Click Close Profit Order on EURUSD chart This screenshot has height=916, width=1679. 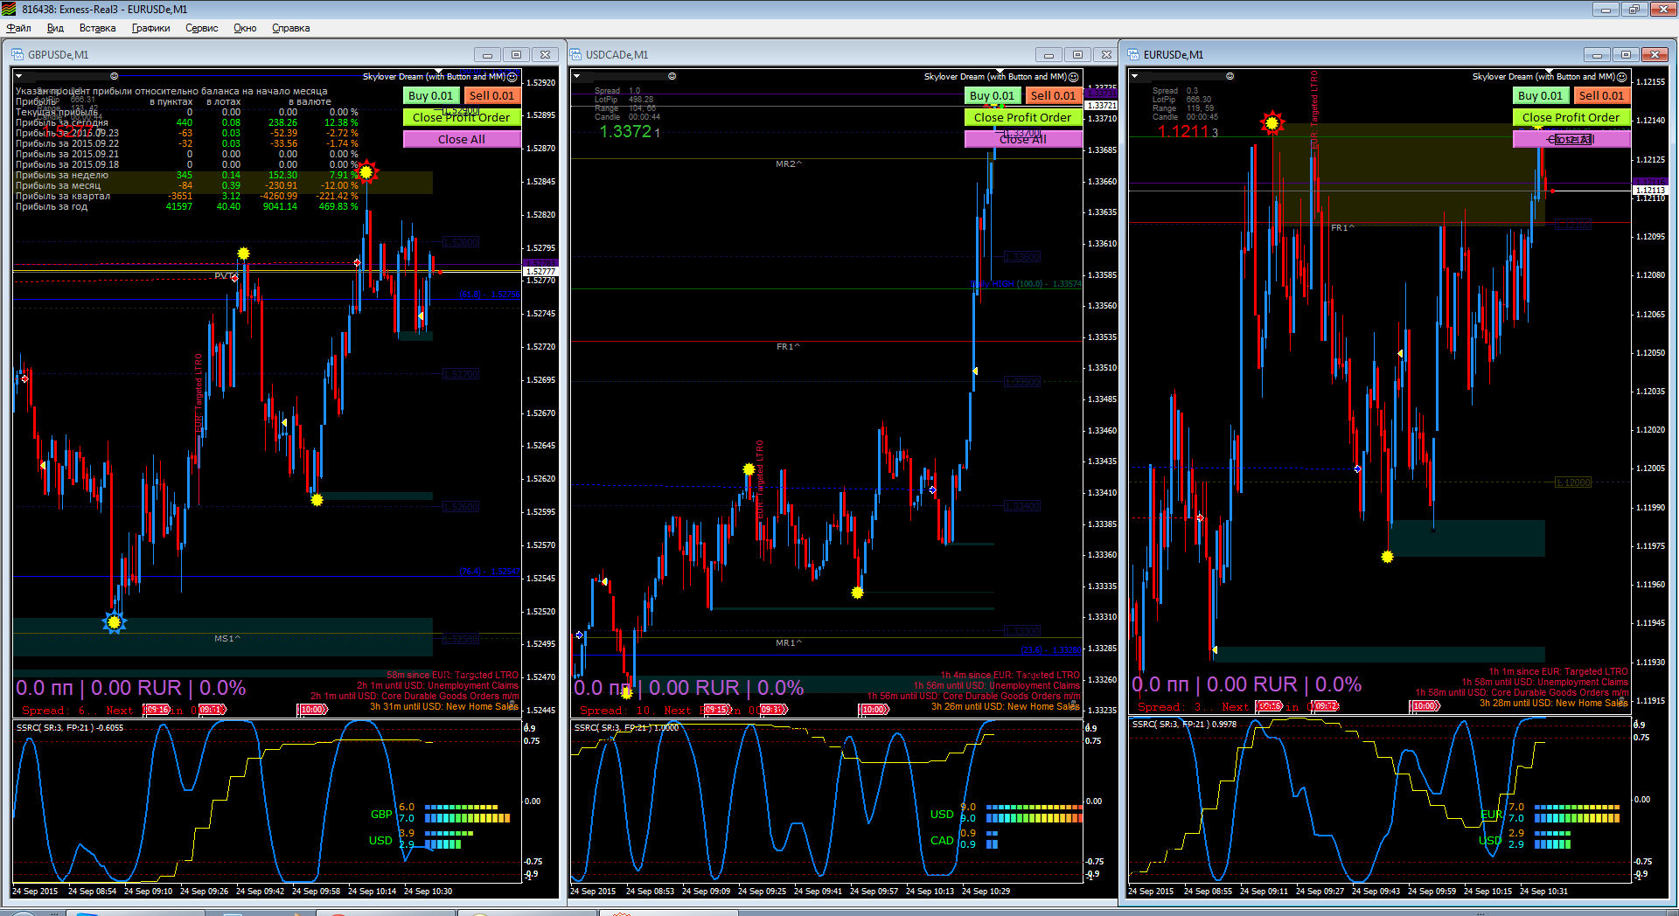[1571, 117]
